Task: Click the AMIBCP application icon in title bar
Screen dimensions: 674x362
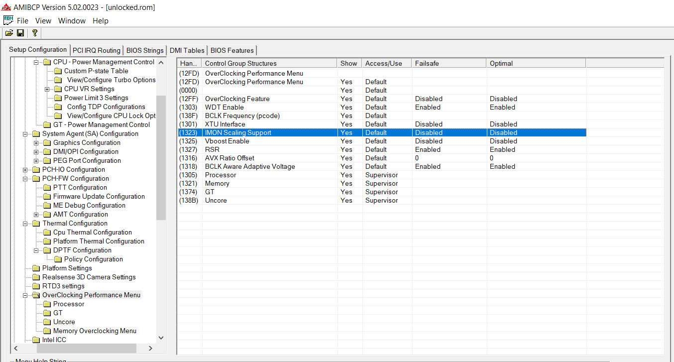Action: pyautogui.click(x=5, y=7)
